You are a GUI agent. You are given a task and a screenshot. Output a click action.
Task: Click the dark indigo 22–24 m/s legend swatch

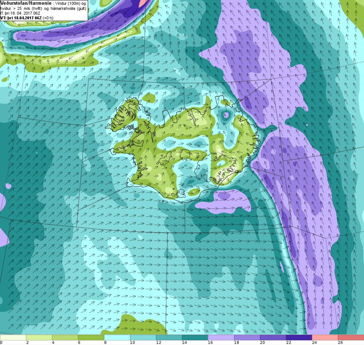tap(299, 338)
